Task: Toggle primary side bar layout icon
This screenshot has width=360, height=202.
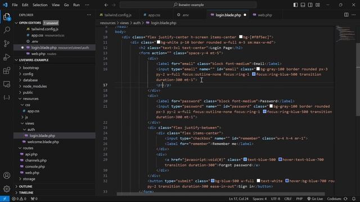Action: pos(295,5)
